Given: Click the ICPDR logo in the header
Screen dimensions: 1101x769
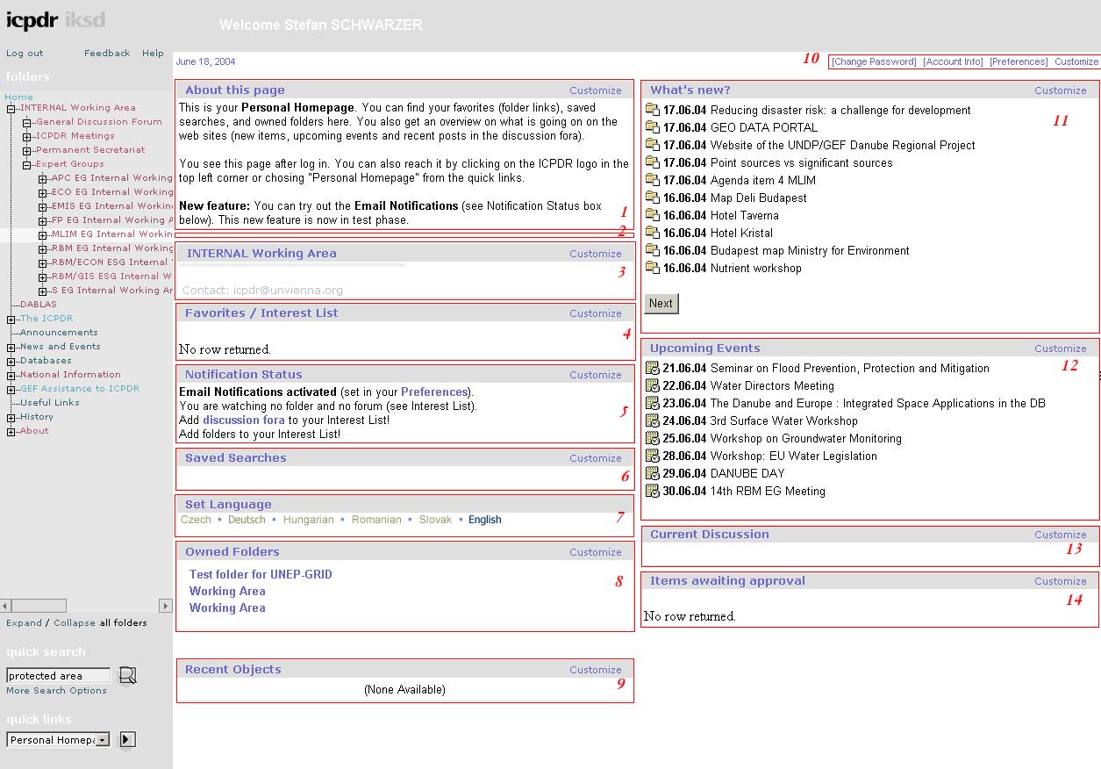Looking at the screenshot, I should 33,21.
